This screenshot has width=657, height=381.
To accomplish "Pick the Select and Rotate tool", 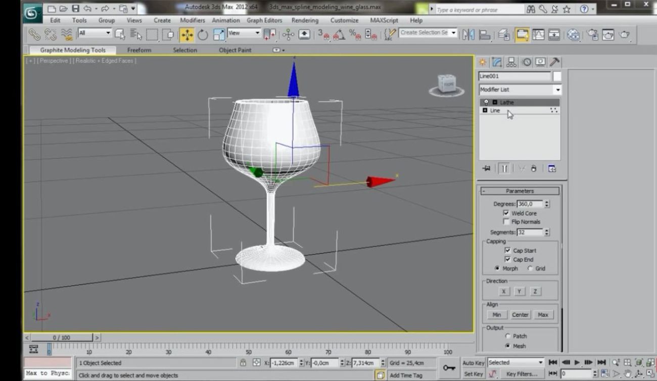I will 203,34.
